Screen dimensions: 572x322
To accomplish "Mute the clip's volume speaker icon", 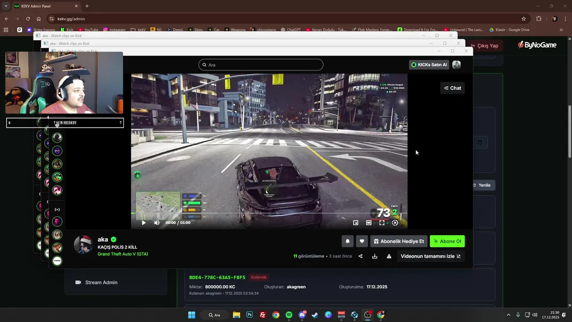I will click(156, 223).
